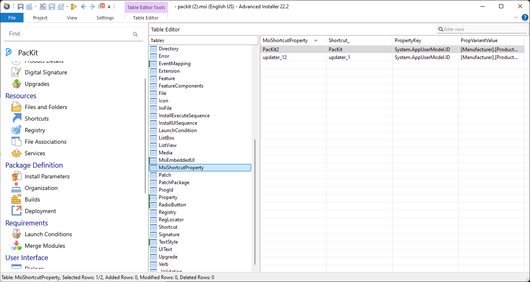Click the Package Definition section header
530x282 pixels.
click(x=34, y=165)
